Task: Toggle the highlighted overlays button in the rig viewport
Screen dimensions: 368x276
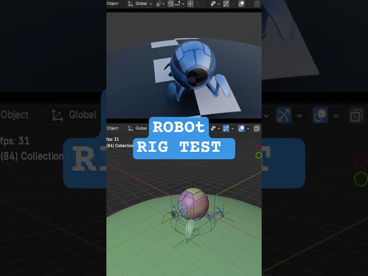Action: (x=241, y=128)
